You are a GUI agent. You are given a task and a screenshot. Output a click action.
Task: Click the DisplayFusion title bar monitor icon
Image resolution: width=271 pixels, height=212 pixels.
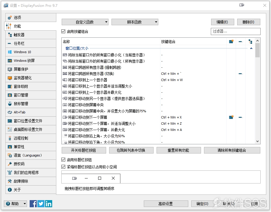click(242, 5)
